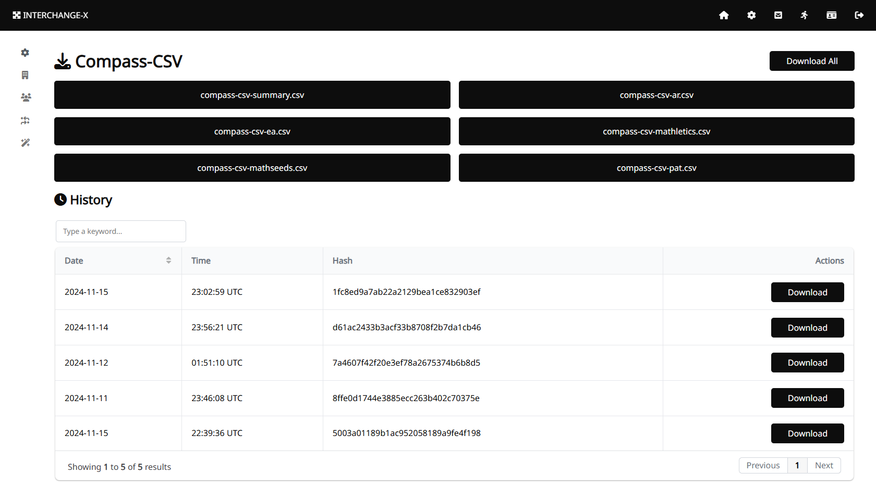Go to Next page
Screen dimensions: 876x486
(824, 465)
